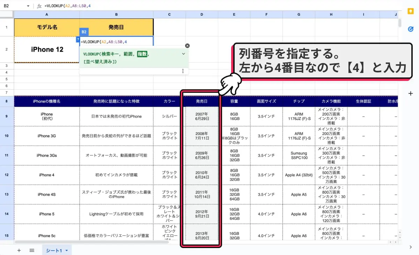
Task: Click the 画面サイズ table header cell
Action: tap(266, 101)
